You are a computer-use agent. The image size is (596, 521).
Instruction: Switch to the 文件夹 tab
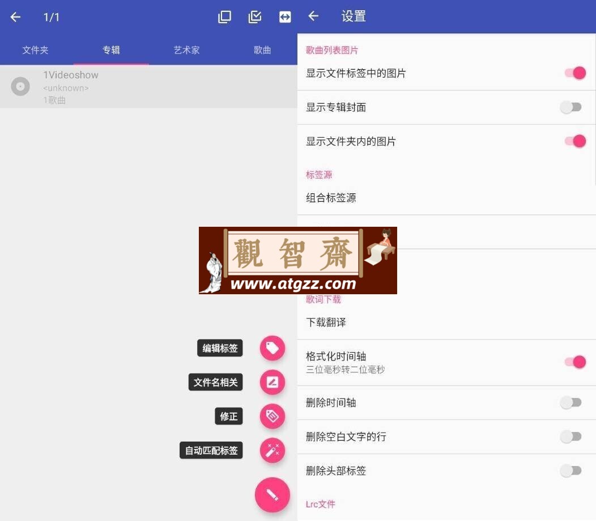[x=35, y=50]
